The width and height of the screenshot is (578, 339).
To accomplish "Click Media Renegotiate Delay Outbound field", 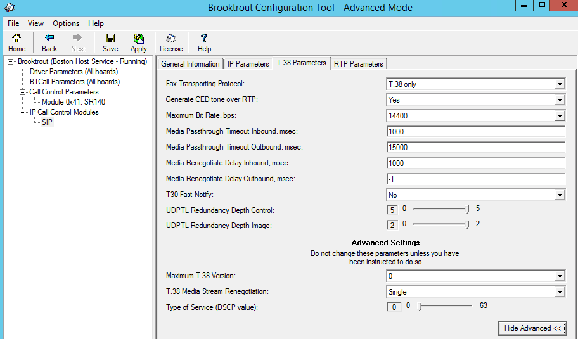I will (x=475, y=179).
